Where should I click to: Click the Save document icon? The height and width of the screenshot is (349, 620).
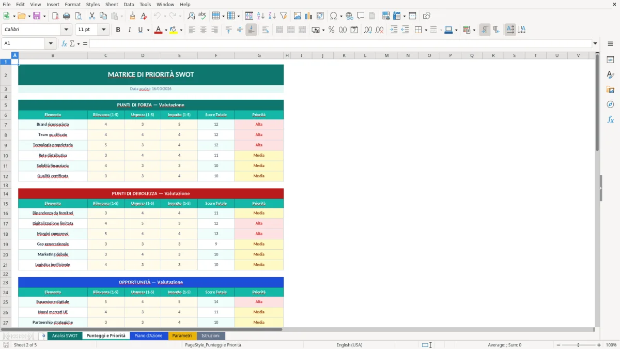click(x=37, y=16)
